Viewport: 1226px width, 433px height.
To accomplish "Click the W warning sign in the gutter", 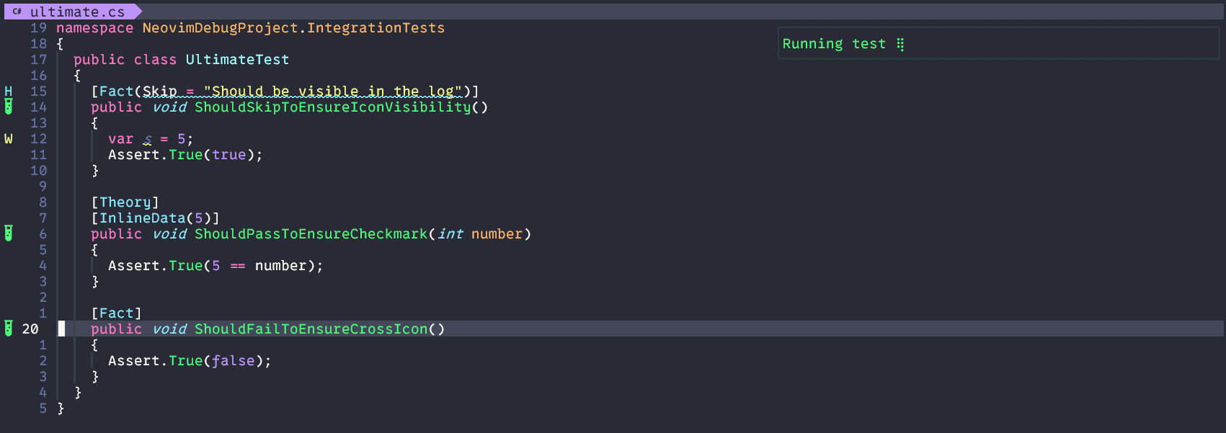I will pos(9,138).
